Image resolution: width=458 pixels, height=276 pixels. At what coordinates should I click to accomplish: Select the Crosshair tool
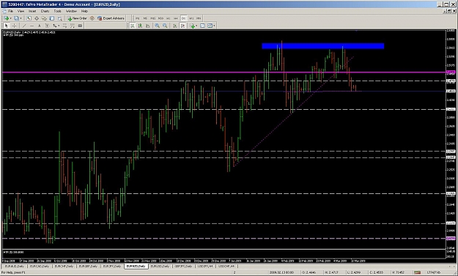(x=14, y=26)
